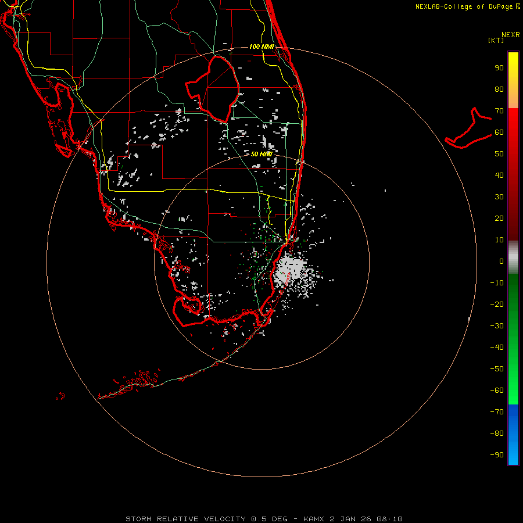The height and width of the screenshot is (523, 523).
Task: Click the 50 NMI range ring label
Action: 261,154
